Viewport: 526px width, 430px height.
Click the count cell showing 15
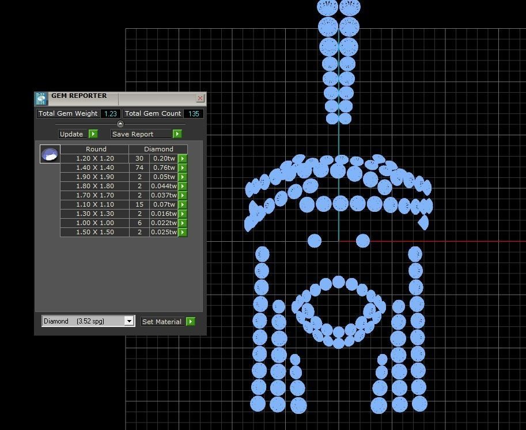tap(139, 204)
